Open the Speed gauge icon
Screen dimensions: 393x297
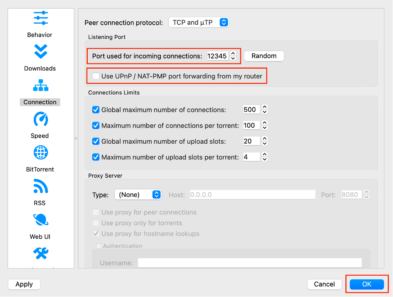pos(40,119)
